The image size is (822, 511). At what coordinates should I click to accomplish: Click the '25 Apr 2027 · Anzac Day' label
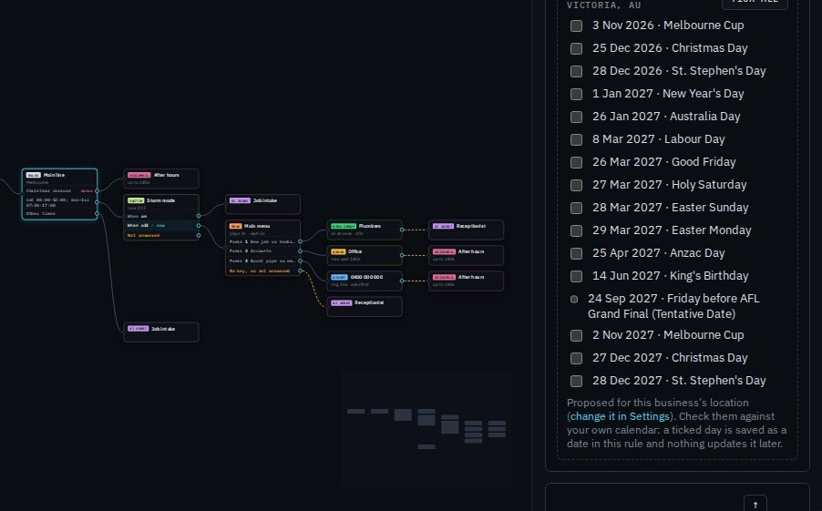click(x=659, y=253)
